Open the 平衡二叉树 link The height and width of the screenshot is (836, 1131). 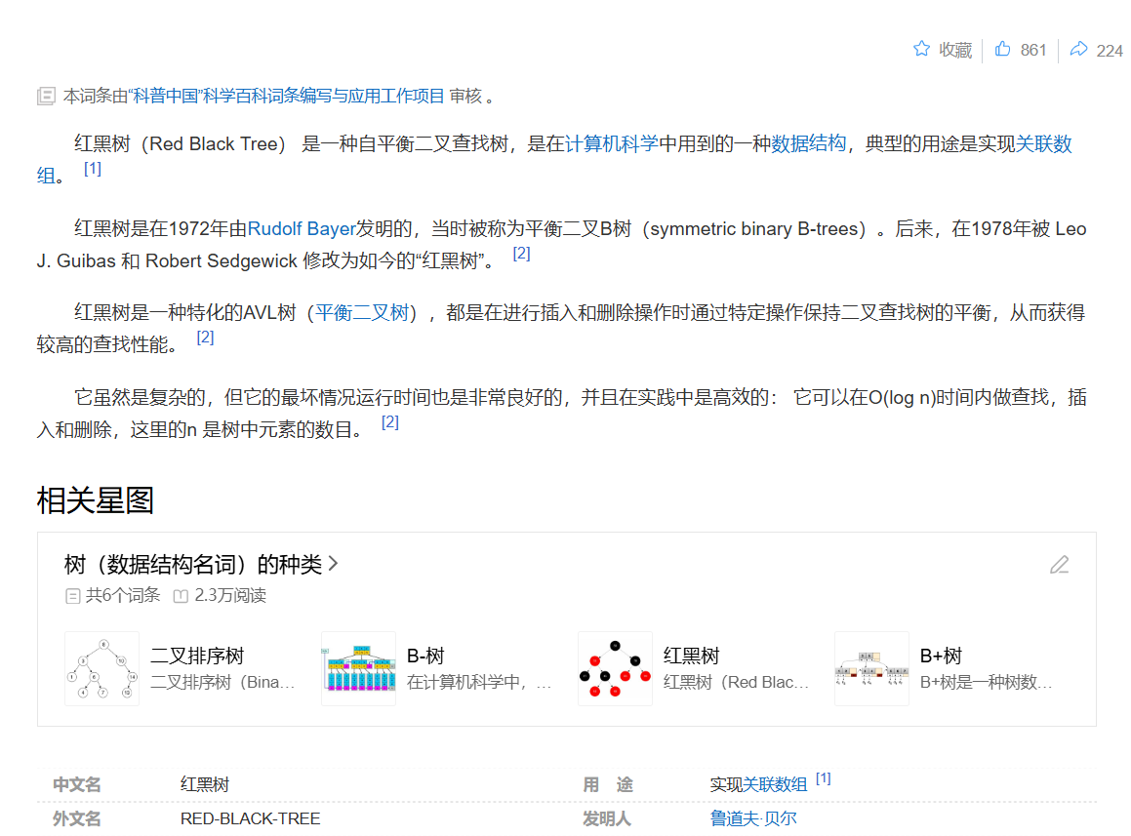pos(362,312)
